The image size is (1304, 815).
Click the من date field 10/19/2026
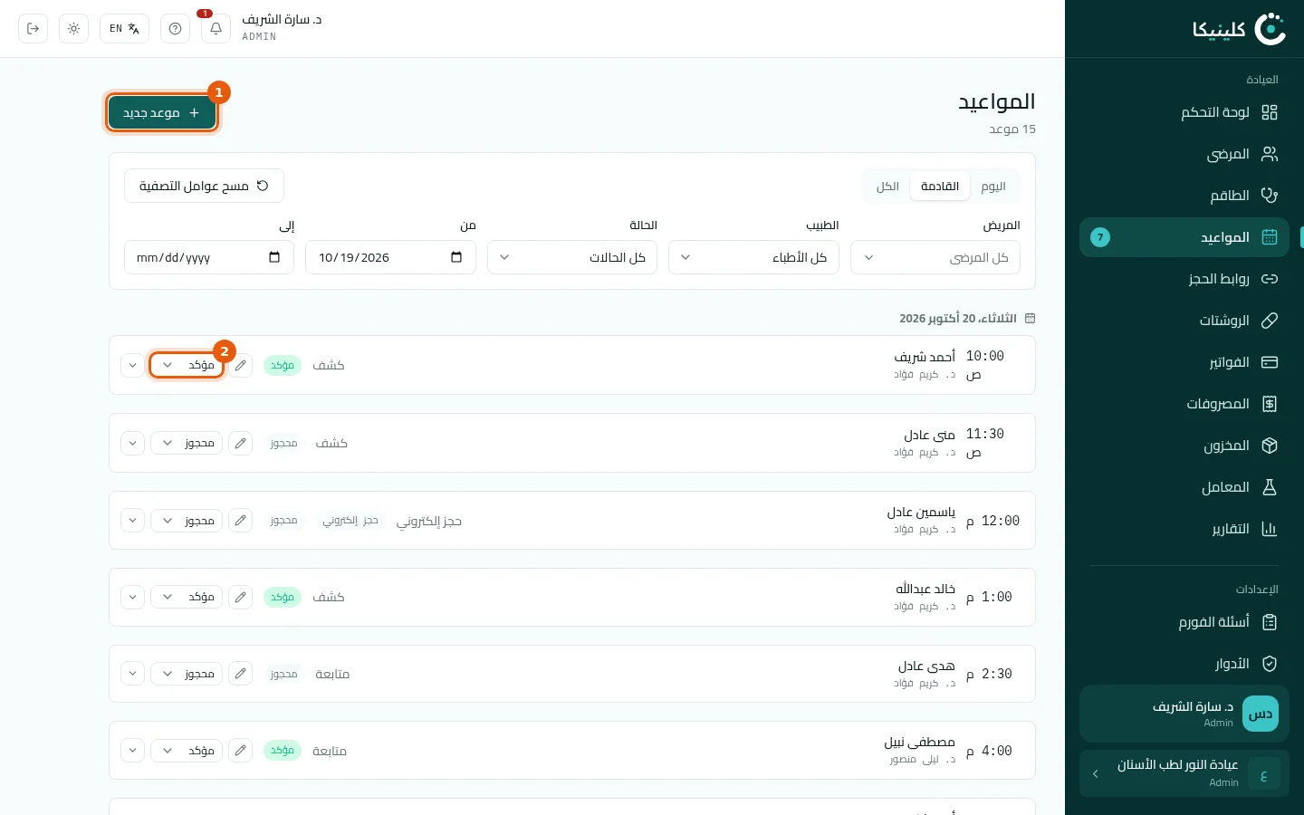pyautogui.click(x=390, y=257)
